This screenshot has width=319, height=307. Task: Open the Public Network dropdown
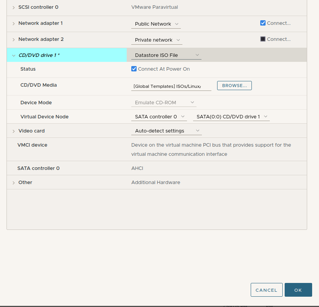156,24
